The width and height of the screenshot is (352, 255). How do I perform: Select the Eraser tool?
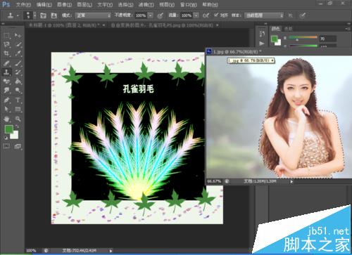click(x=6, y=81)
